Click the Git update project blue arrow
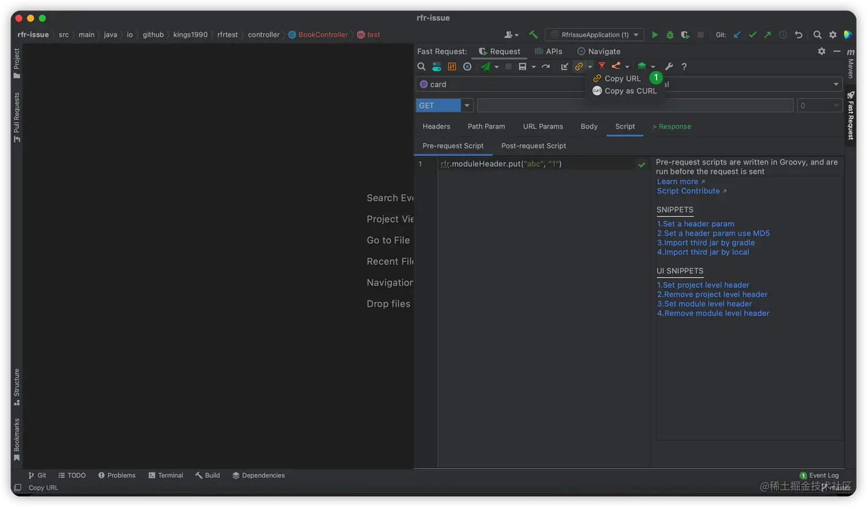 point(737,35)
